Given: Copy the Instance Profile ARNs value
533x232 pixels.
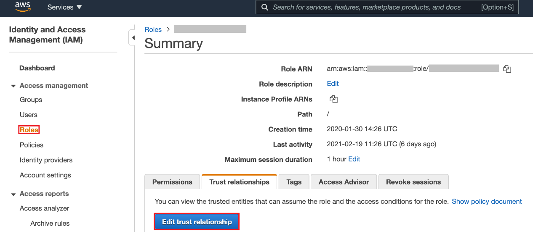Looking at the screenshot, I should (333, 99).
